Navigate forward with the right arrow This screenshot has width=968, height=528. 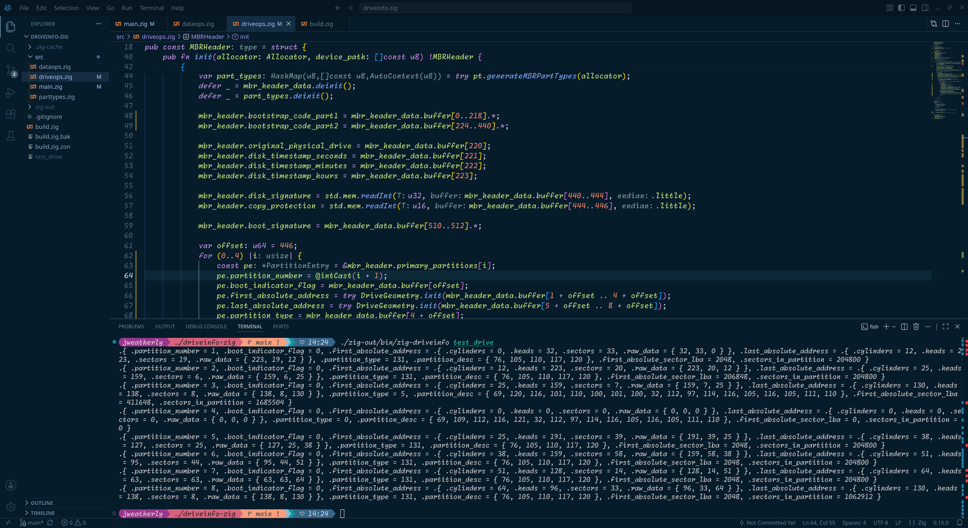point(350,8)
